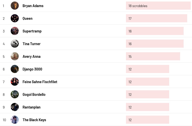
Task: Open Queen artist avatar image
Action: 15,18
